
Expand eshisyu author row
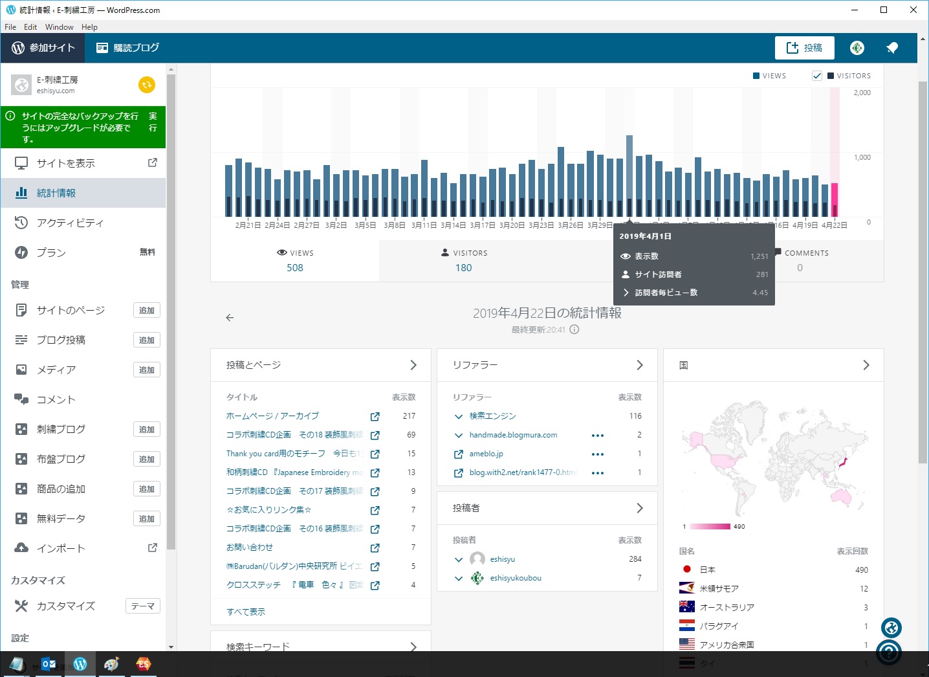pos(459,560)
